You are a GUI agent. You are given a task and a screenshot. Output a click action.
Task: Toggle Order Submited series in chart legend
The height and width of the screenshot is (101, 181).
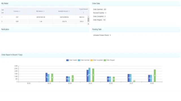84,60
